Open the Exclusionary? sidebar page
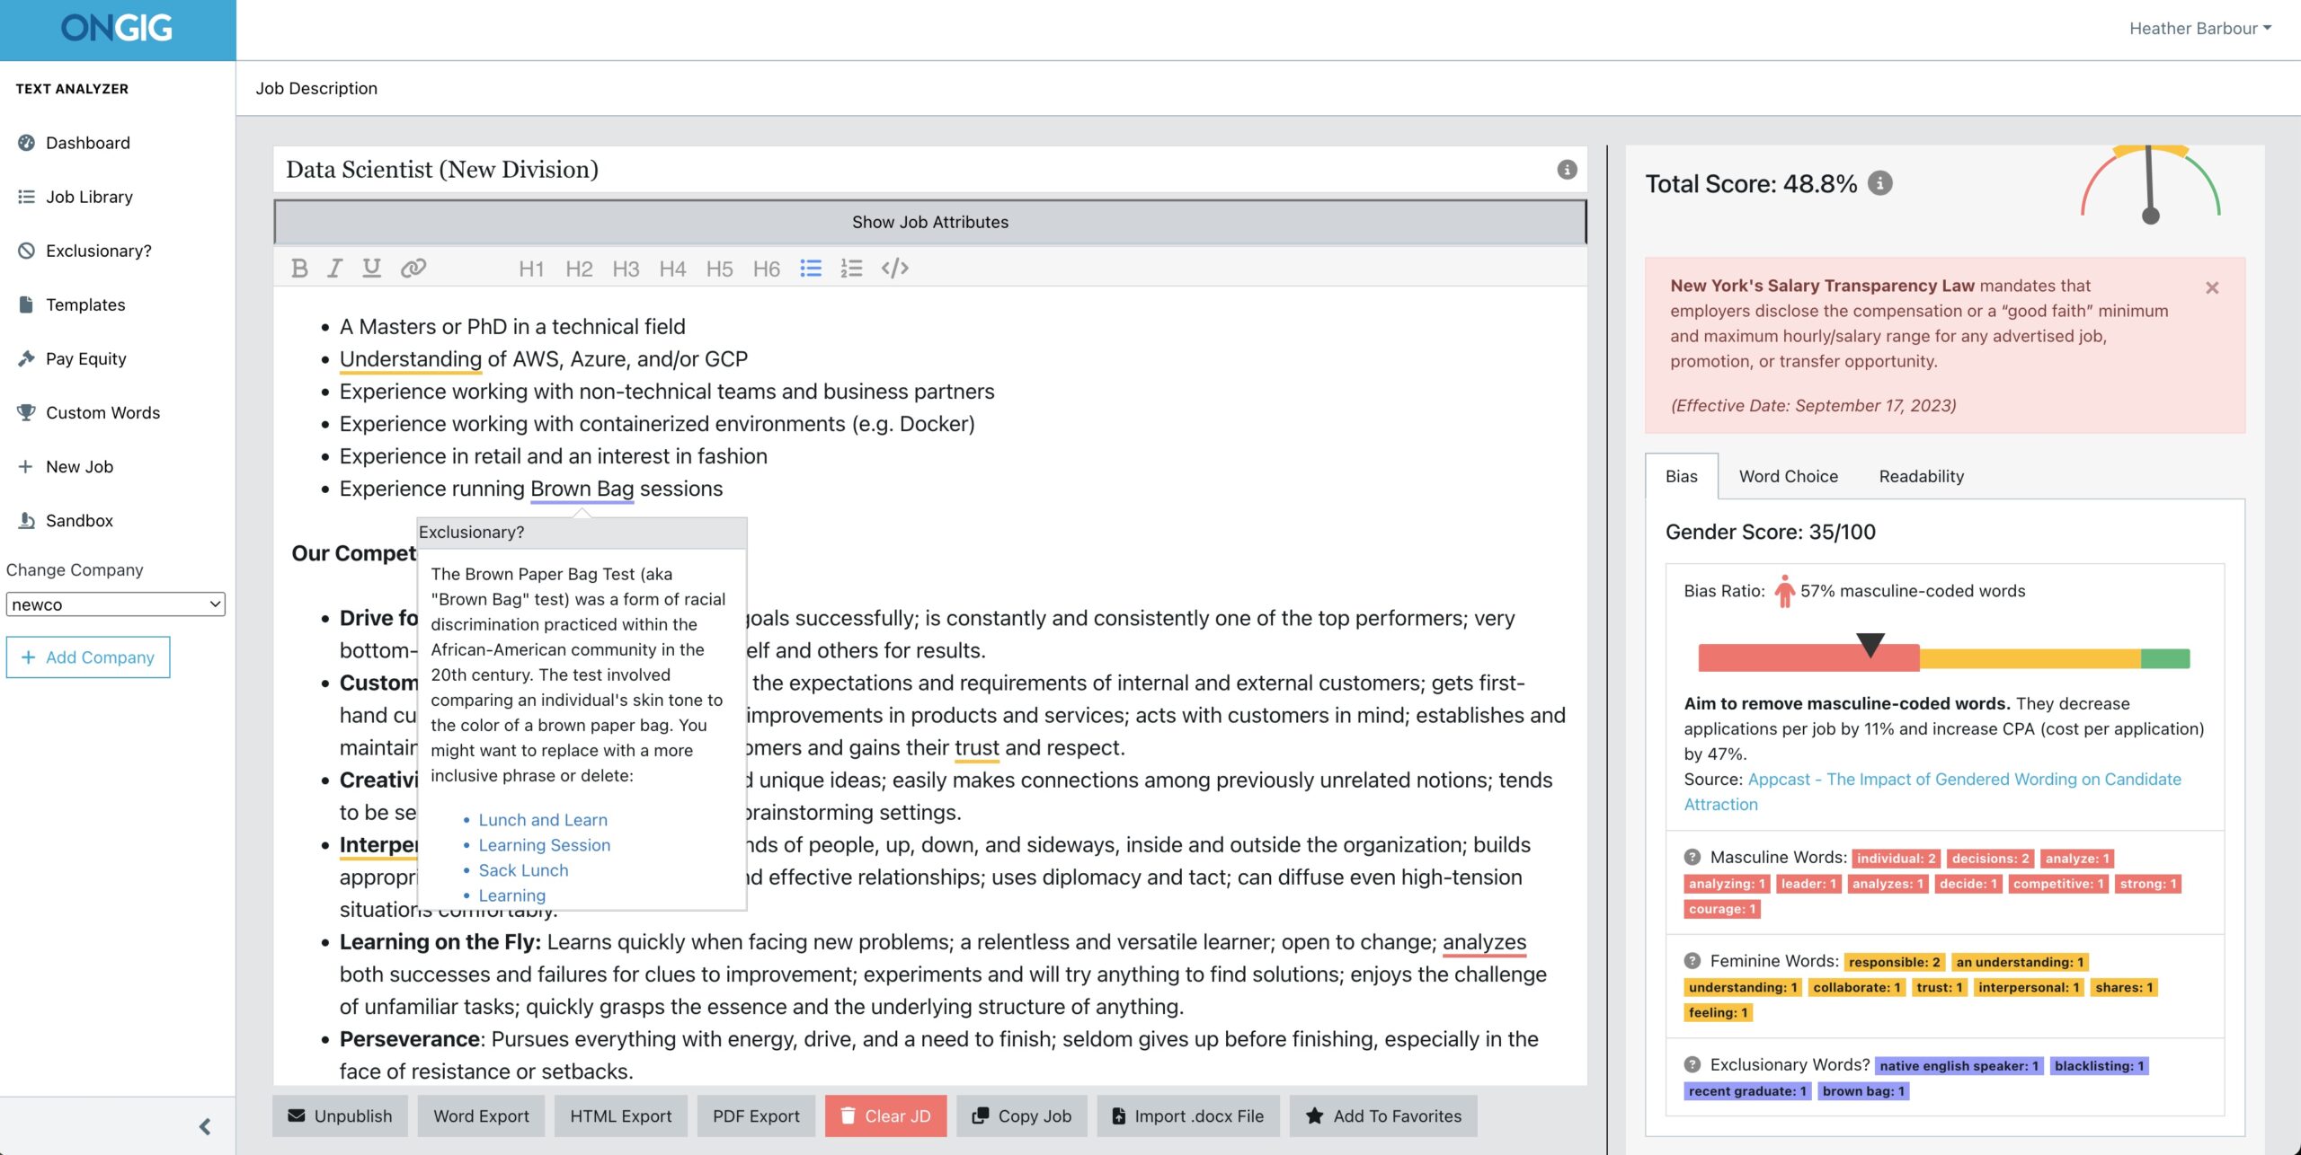The width and height of the screenshot is (2301, 1155). (98, 251)
